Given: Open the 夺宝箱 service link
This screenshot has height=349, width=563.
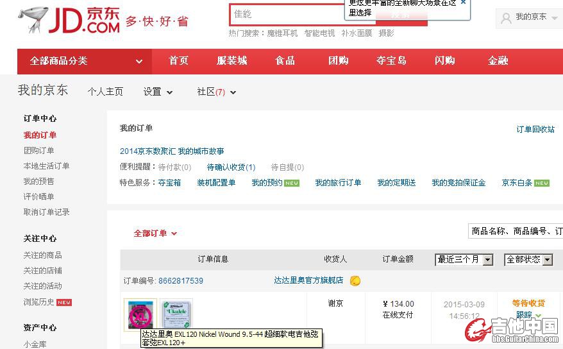Looking at the screenshot, I should tap(169, 183).
